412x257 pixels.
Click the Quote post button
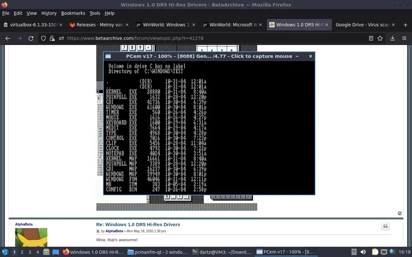(386, 226)
